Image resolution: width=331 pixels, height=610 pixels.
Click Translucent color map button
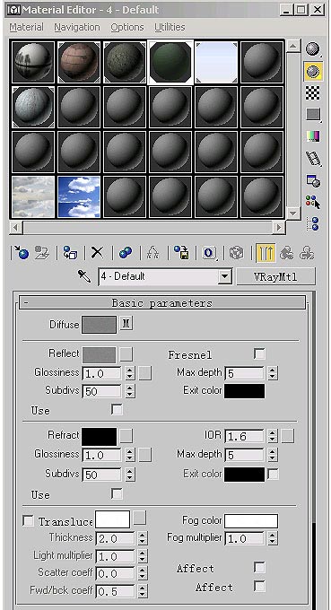(x=140, y=518)
